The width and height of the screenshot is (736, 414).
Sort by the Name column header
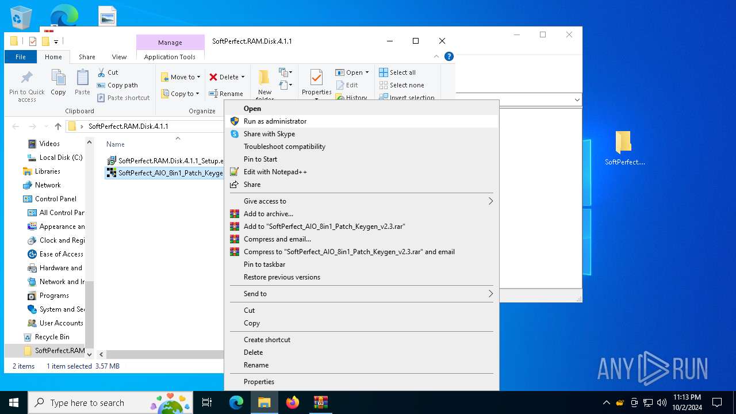116,144
